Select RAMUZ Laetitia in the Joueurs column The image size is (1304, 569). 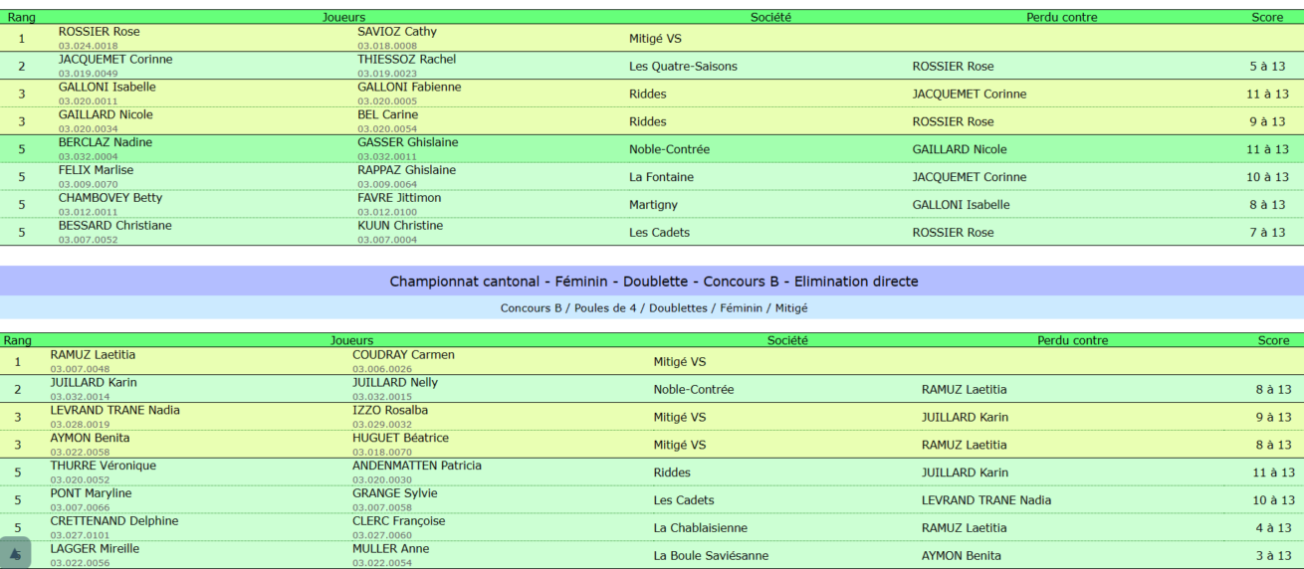click(x=93, y=355)
